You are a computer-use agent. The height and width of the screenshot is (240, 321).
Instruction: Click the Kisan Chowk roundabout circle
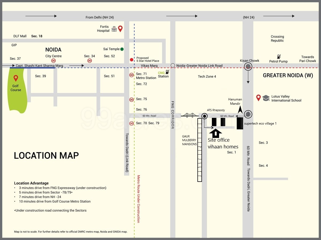[x=249, y=66]
